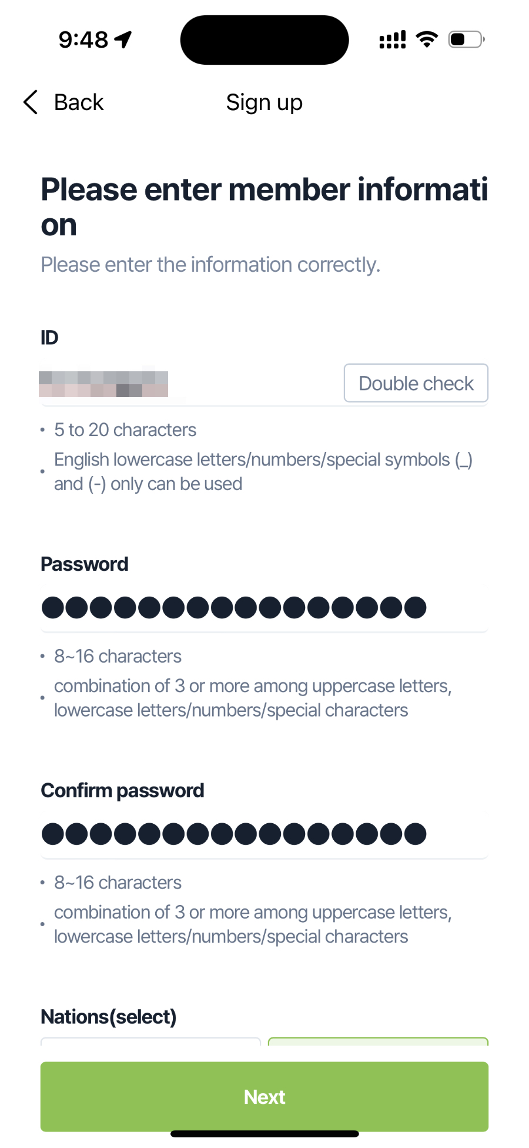Select the green-highlighted right Nations option
Image resolution: width=529 pixels, height=1148 pixels.
tap(378, 1041)
